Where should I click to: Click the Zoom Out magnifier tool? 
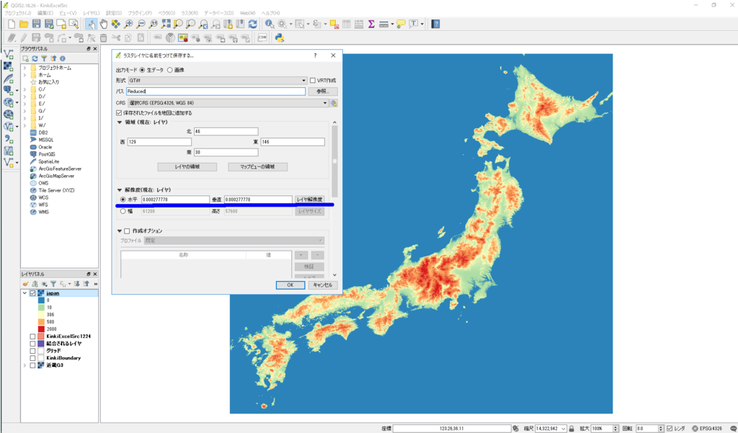pyautogui.click(x=141, y=24)
